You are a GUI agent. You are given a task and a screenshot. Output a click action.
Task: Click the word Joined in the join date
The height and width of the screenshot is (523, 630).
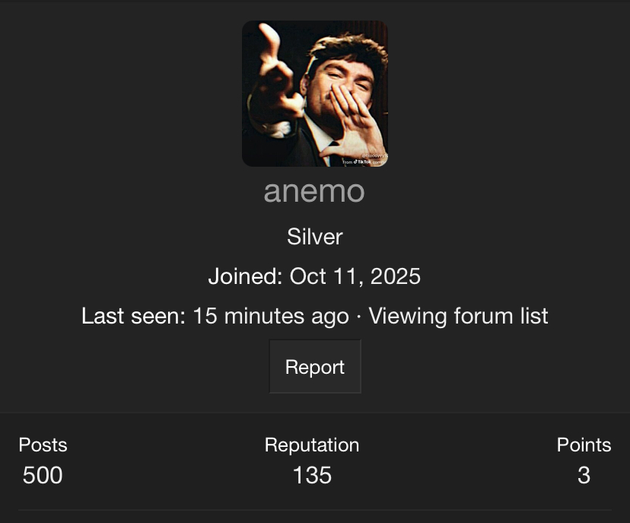tap(245, 276)
